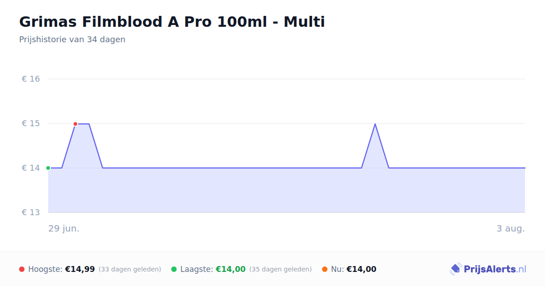545x286 pixels.
Task: Select the orange Nu legend dot
Action: [x=325, y=269]
